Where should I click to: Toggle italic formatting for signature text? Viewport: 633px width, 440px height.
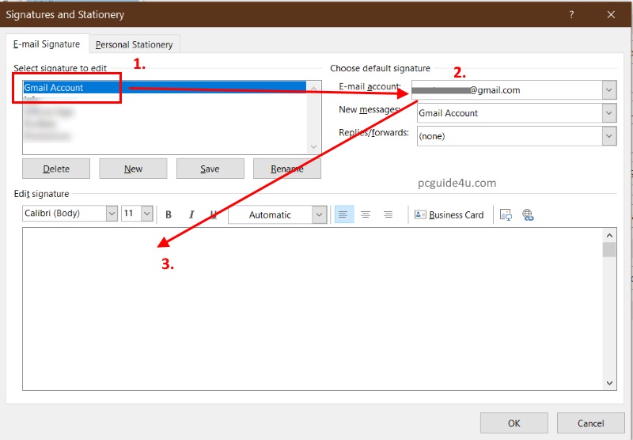[x=191, y=214]
